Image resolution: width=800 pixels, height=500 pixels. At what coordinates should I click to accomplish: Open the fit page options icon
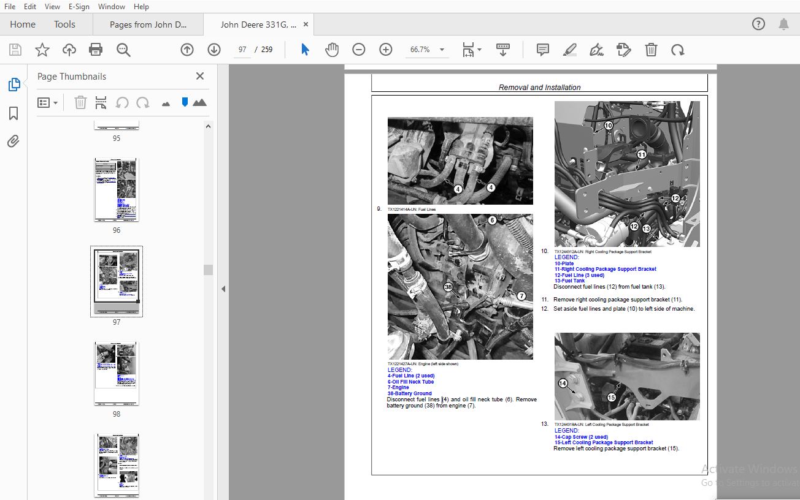(471, 50)
